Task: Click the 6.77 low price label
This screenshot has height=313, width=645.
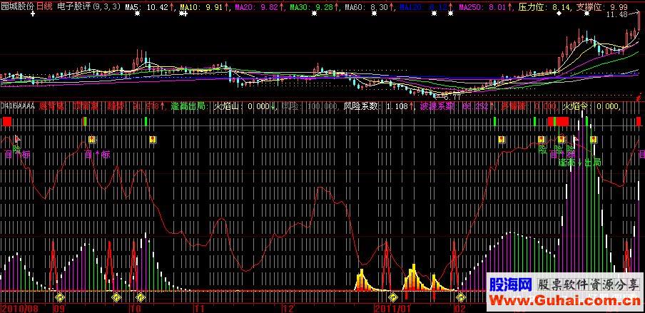Action: click(x=451, y=98)
